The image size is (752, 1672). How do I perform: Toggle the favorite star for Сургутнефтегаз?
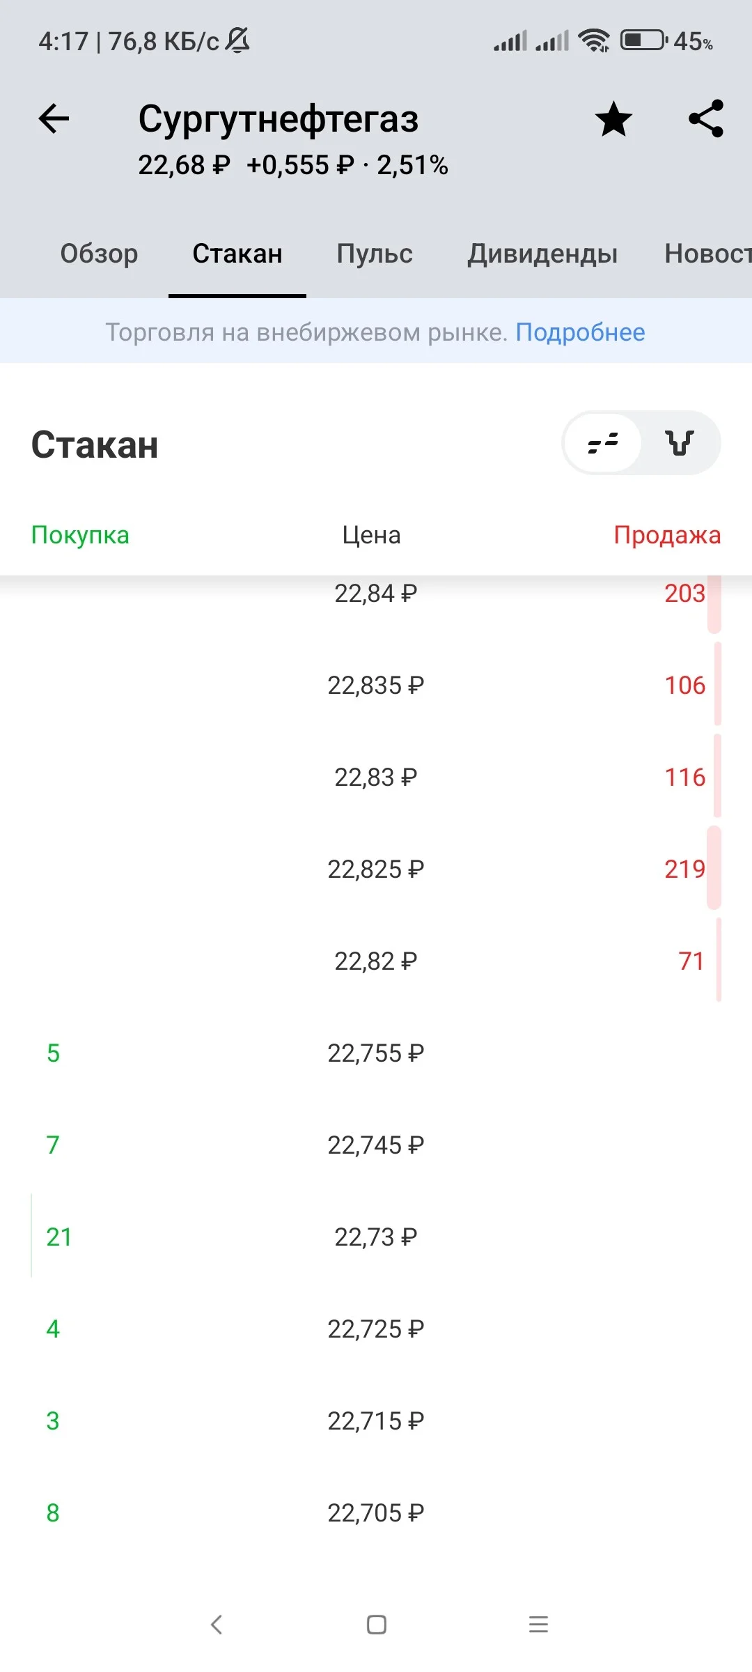tap(613, 118)
